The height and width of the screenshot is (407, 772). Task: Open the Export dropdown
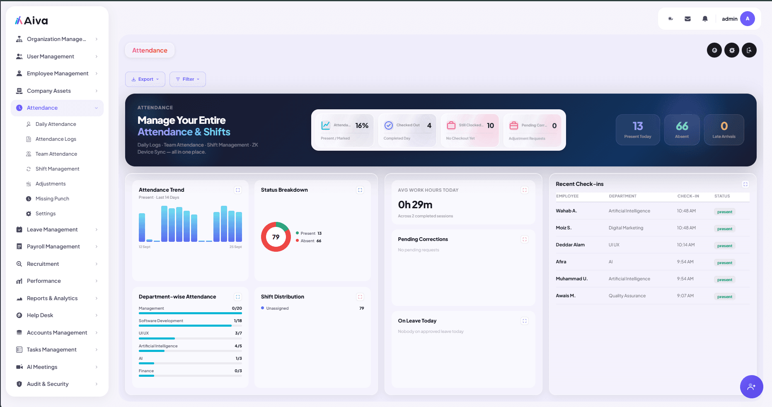(145, 79)
